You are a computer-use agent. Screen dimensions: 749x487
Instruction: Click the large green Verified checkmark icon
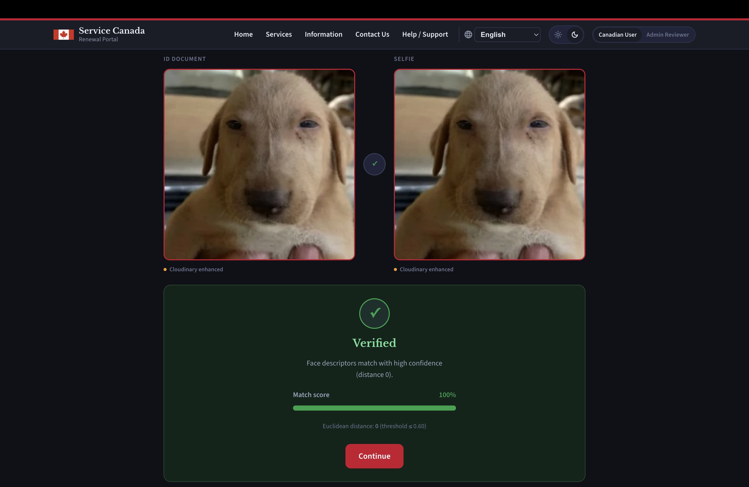coord(374,313)
